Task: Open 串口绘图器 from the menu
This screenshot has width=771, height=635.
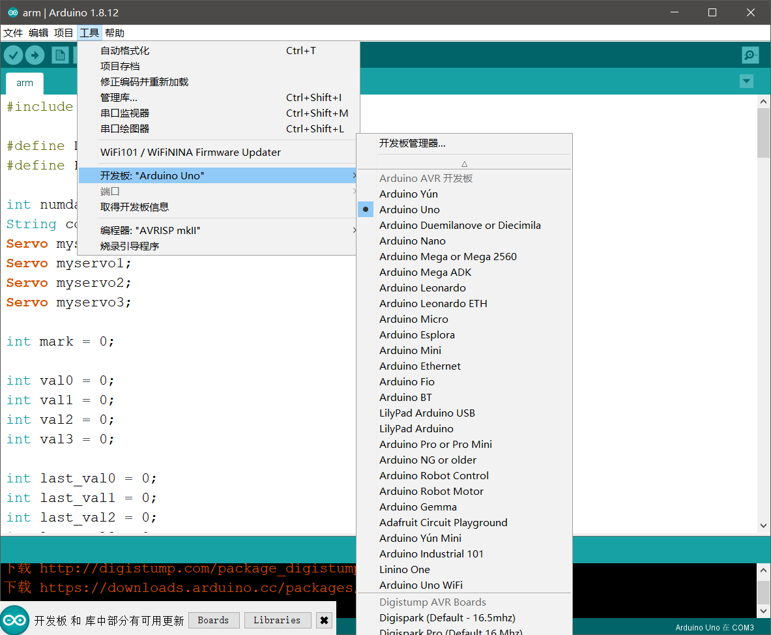Action: coord(217,129)
